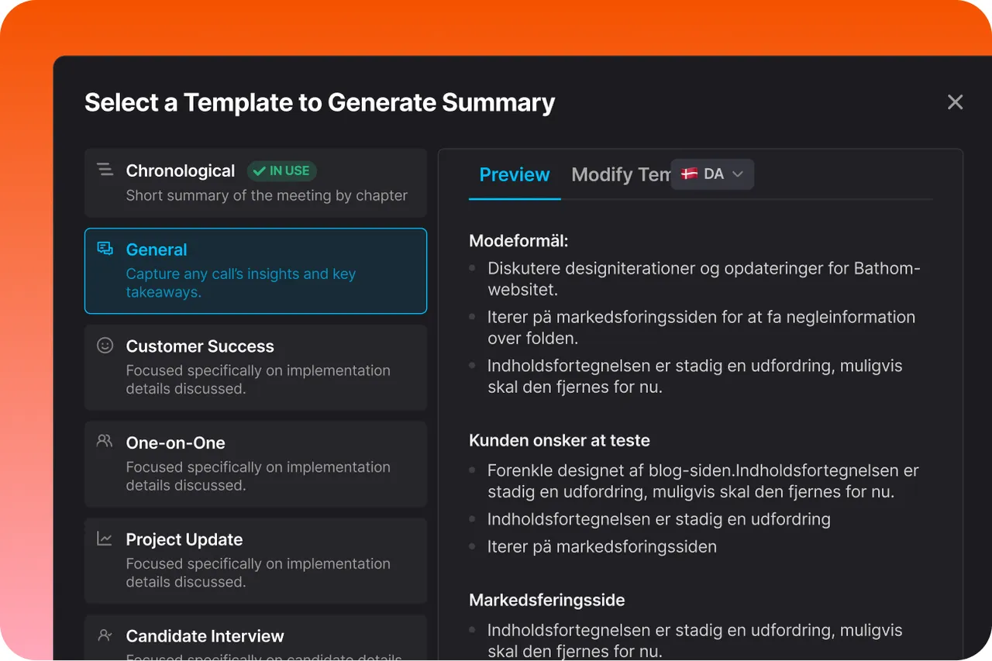The image size is (992, 661).
Task: Click the 'Modeformäl:' heading
Action: (518, 241)
